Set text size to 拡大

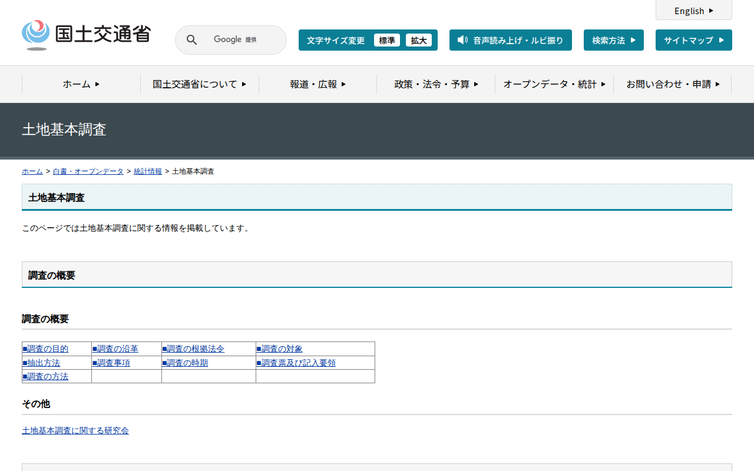418,40
